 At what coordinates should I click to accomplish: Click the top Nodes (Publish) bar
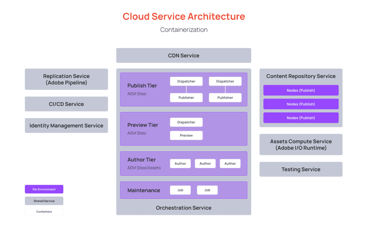[301, 90]
